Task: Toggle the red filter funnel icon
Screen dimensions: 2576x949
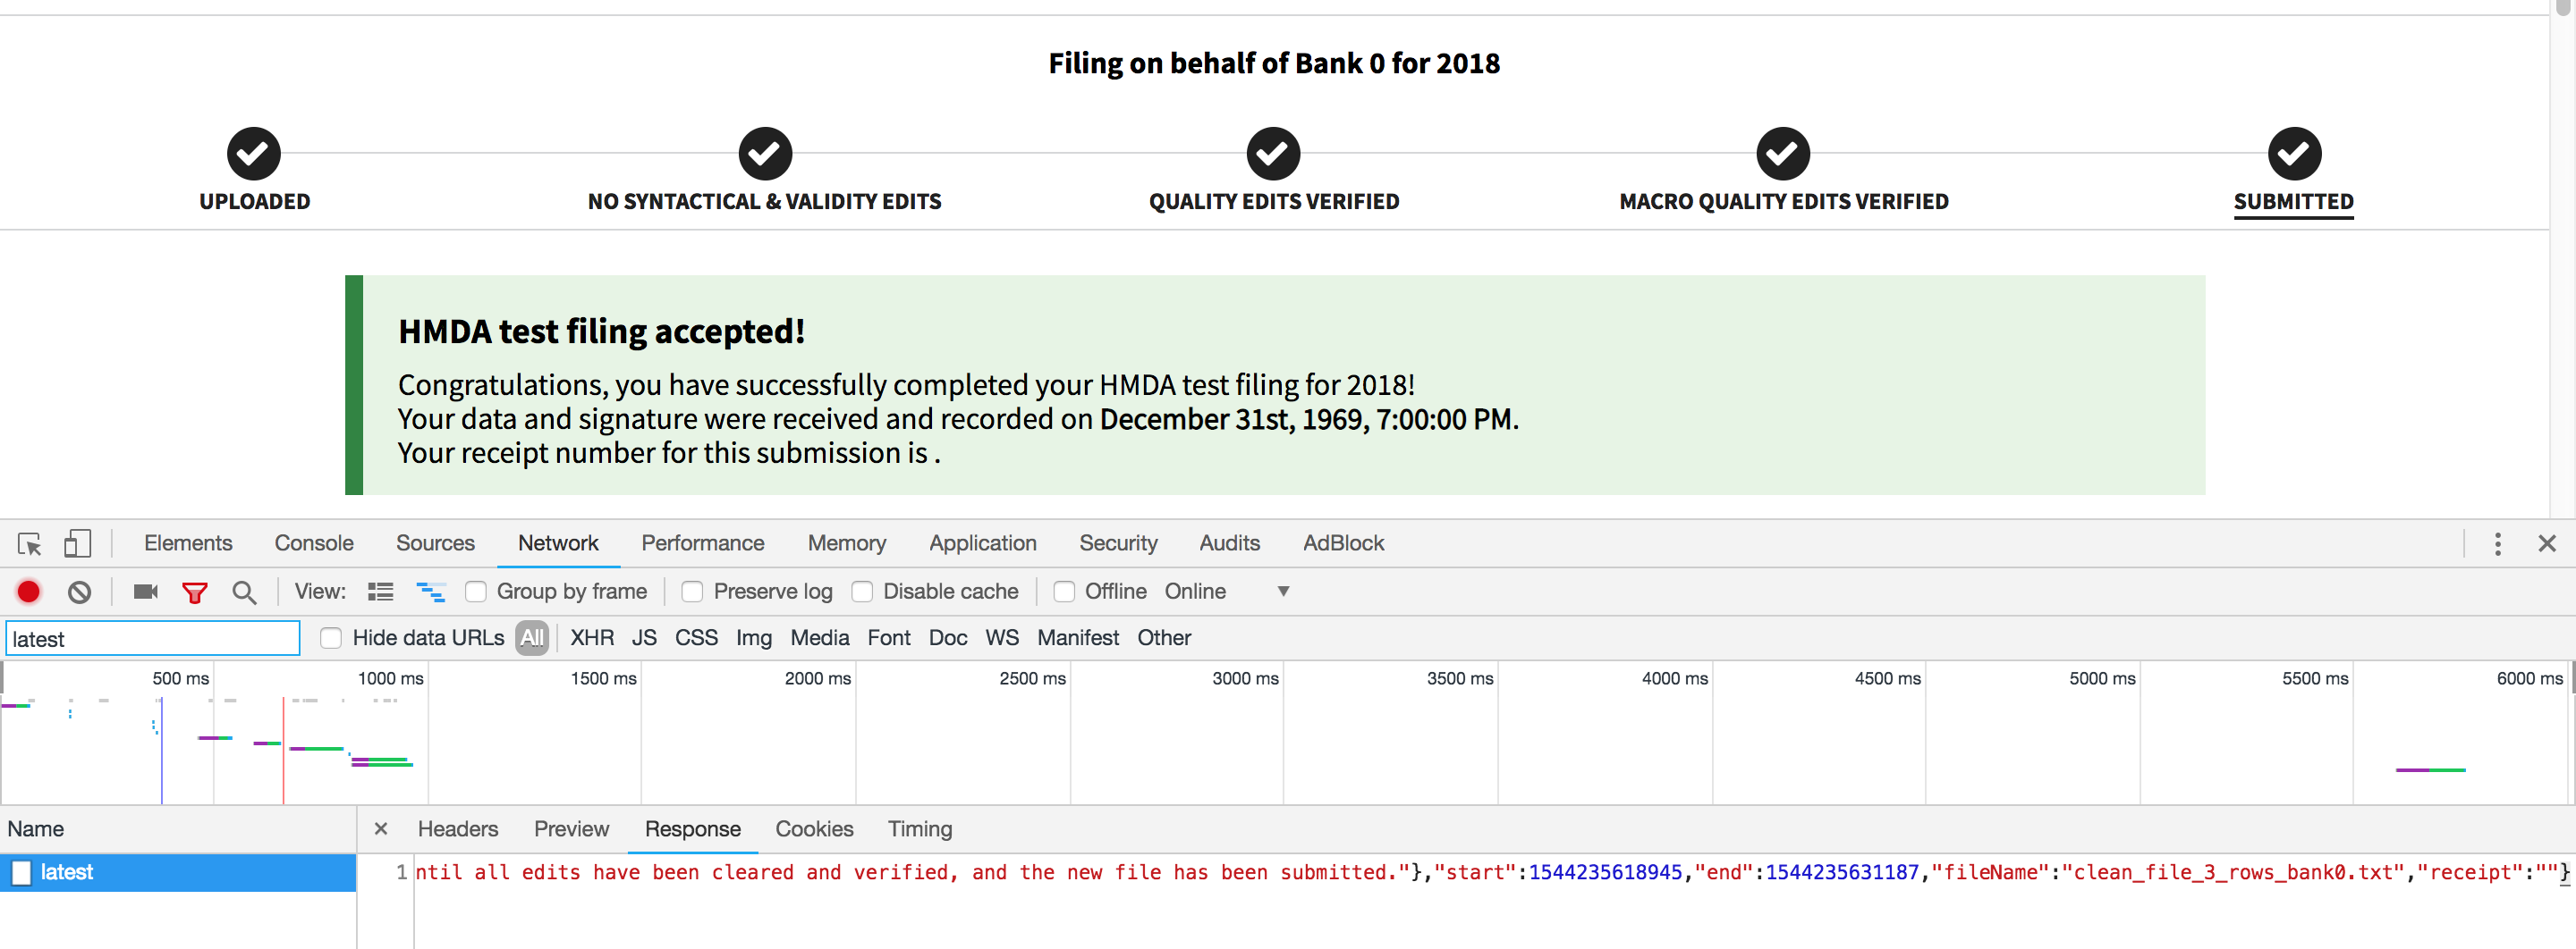Action: (195, 592)
